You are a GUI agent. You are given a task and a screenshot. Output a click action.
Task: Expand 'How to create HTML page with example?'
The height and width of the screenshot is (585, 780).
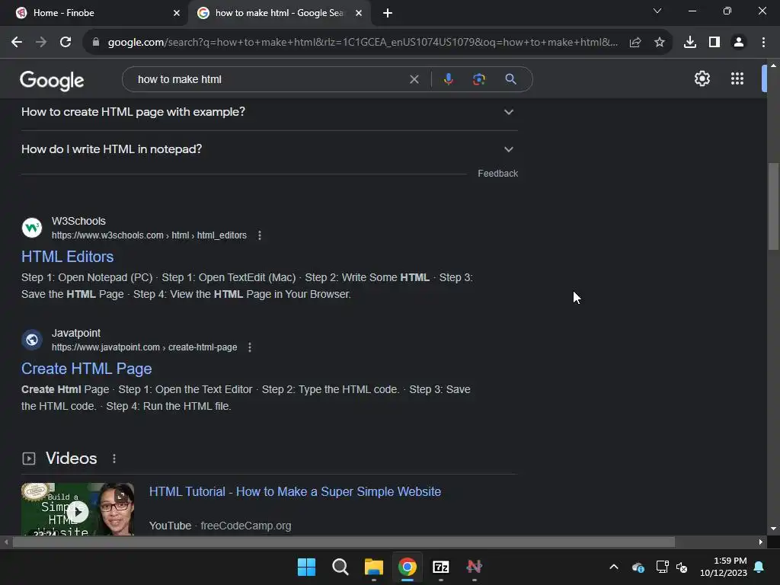point(269,112)
